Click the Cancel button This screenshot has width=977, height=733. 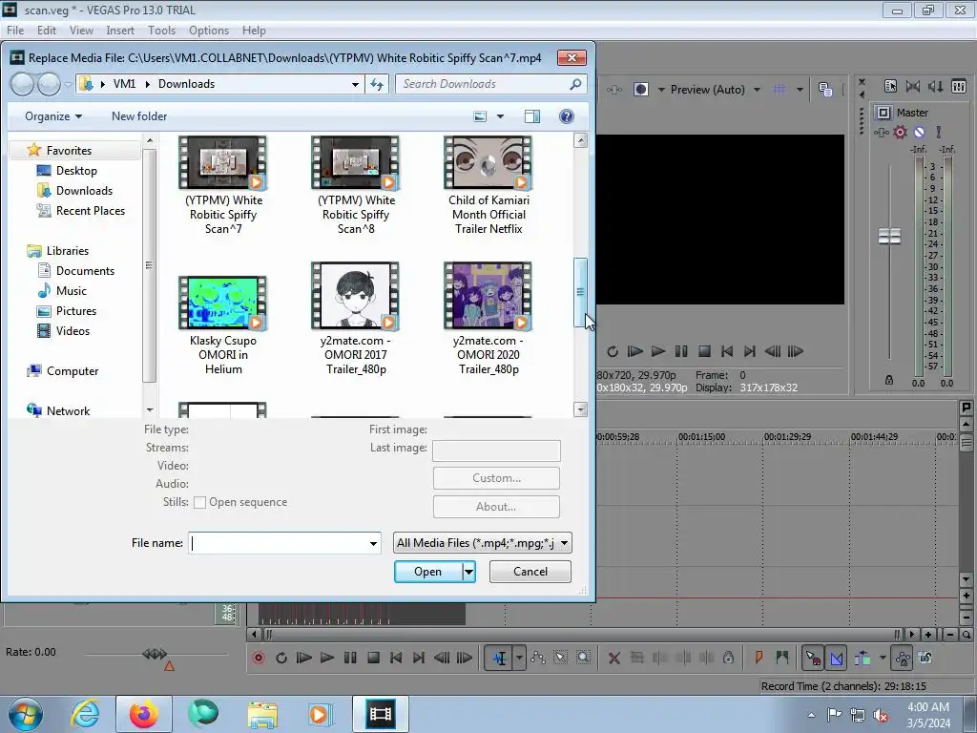coord(530,572)
